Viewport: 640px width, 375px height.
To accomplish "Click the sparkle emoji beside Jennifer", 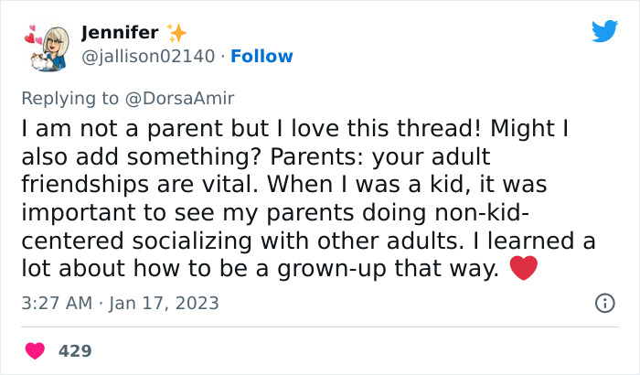I will point(177,33).
